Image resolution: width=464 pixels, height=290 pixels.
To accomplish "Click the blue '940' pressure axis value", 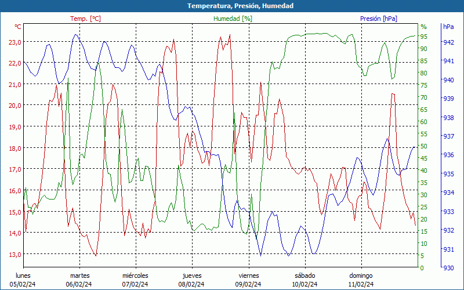I will point(448,79).
